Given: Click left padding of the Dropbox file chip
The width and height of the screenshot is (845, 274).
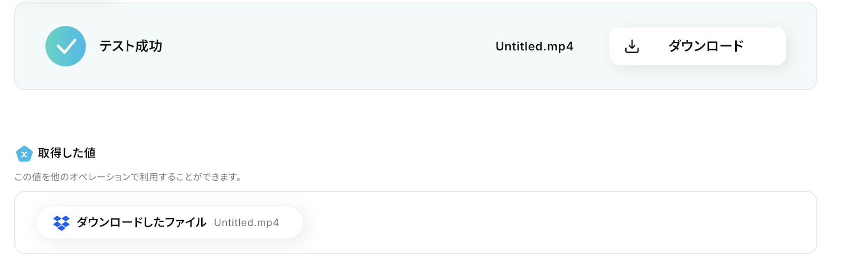Looking at the screenshot, I should click(44, 223).
